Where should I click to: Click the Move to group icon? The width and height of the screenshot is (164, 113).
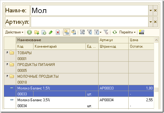(x=74, y=32)
